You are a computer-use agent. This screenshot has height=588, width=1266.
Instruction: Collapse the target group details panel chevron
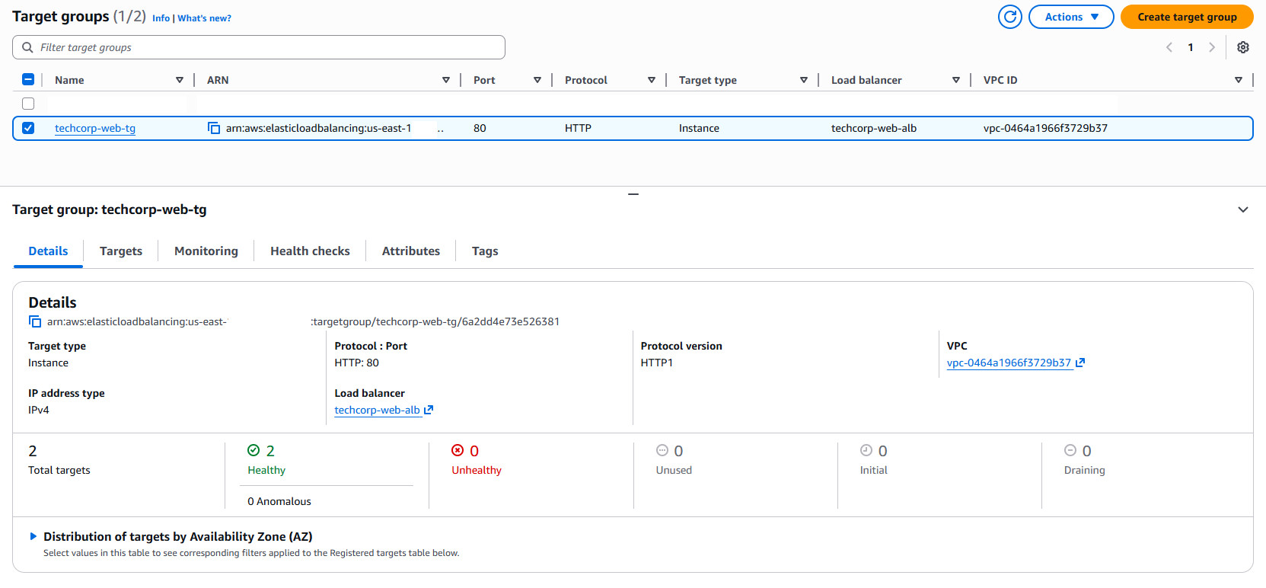tap(1242, 209)
